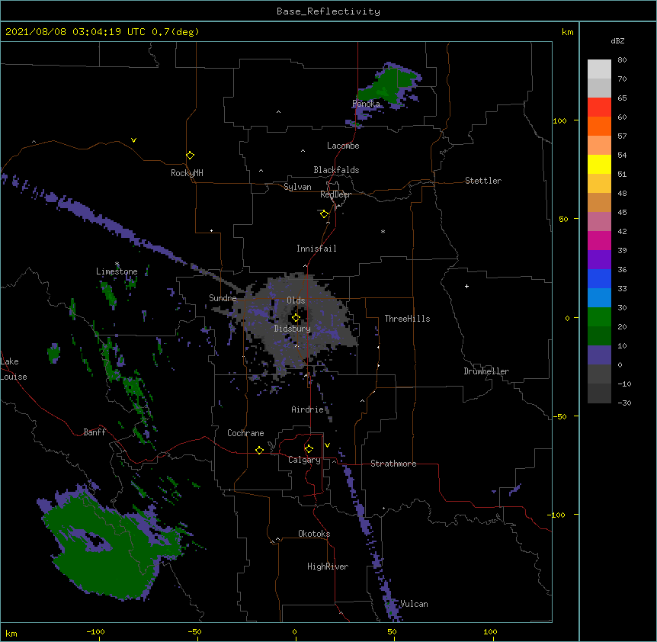This screenshot has height=642, width=657.
Task: Click the yellow diamond marker beside Cochrane
Action: coord(259,450)
